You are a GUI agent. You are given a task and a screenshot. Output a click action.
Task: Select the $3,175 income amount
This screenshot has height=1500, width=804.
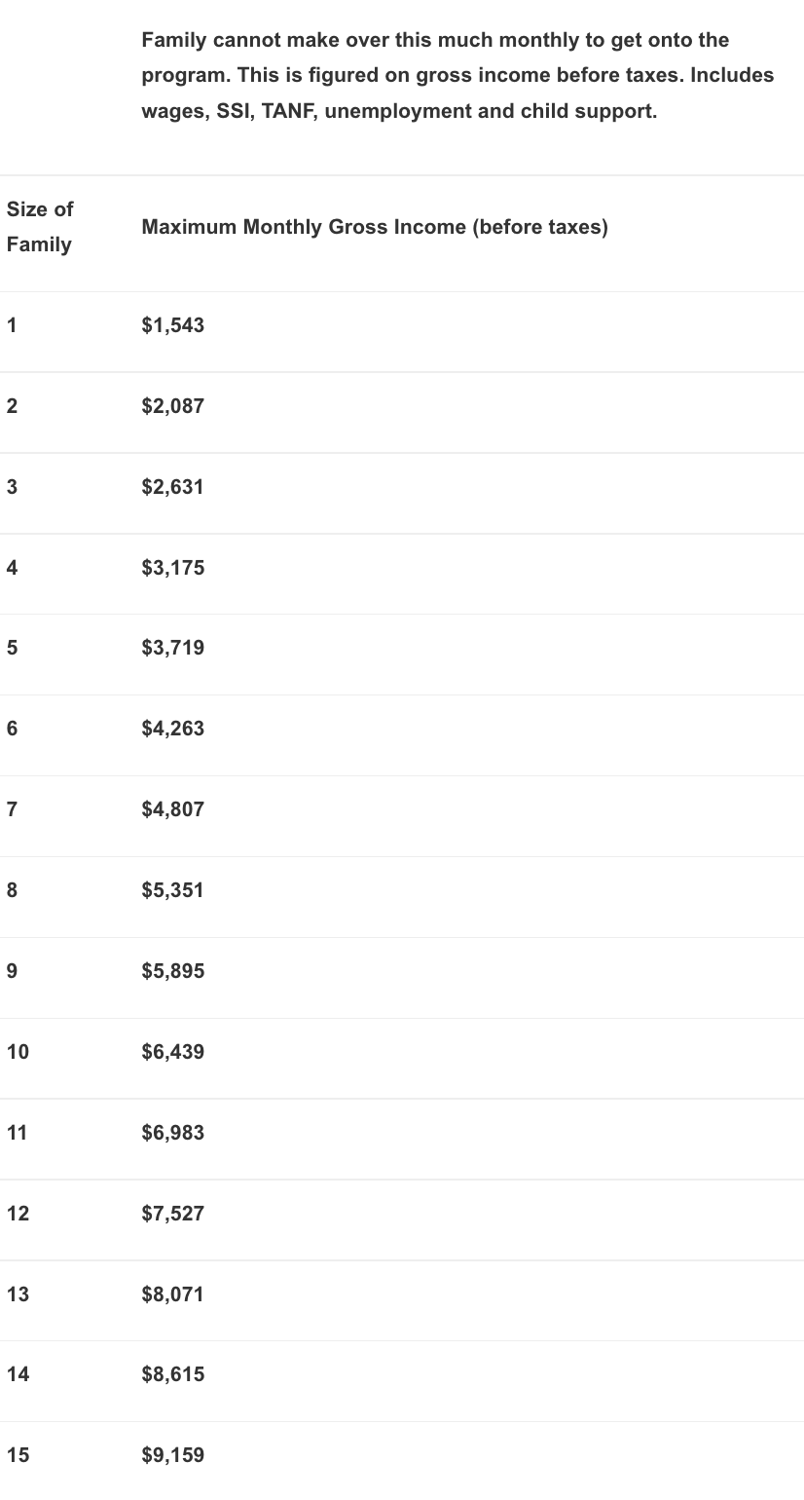tap(173, 568)
